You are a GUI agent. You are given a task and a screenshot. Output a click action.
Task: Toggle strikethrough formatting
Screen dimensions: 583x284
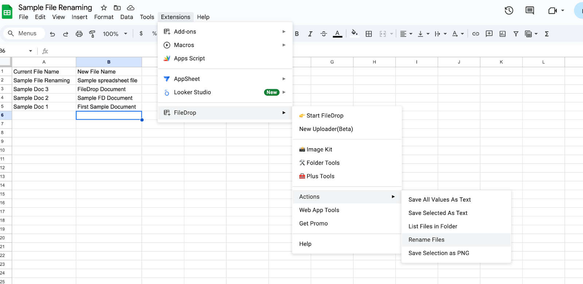pyautogui.click(x=324, y=34)
